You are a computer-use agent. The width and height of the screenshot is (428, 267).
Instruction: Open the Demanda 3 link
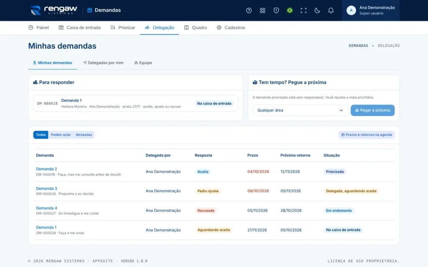[x=46, y=188]
